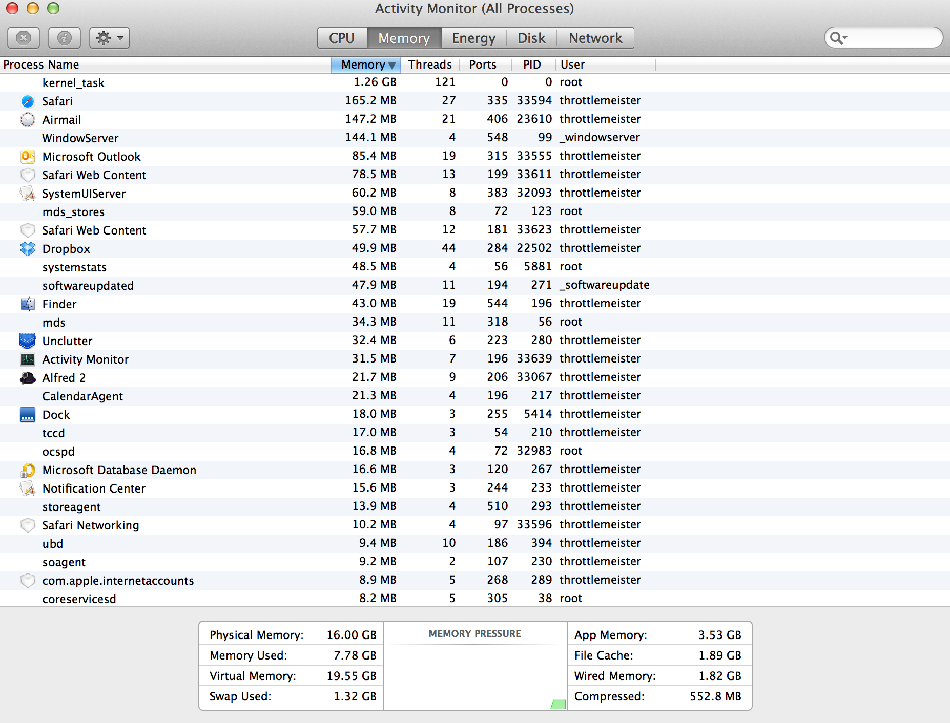Click the Dropbox box icon
This screenshot has height=723, width=950.
point(28,249)
